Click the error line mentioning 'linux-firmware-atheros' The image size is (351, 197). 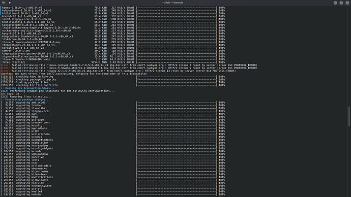129,68
